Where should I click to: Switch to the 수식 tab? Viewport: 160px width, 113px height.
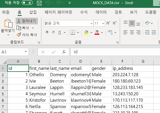click(84, 12)
